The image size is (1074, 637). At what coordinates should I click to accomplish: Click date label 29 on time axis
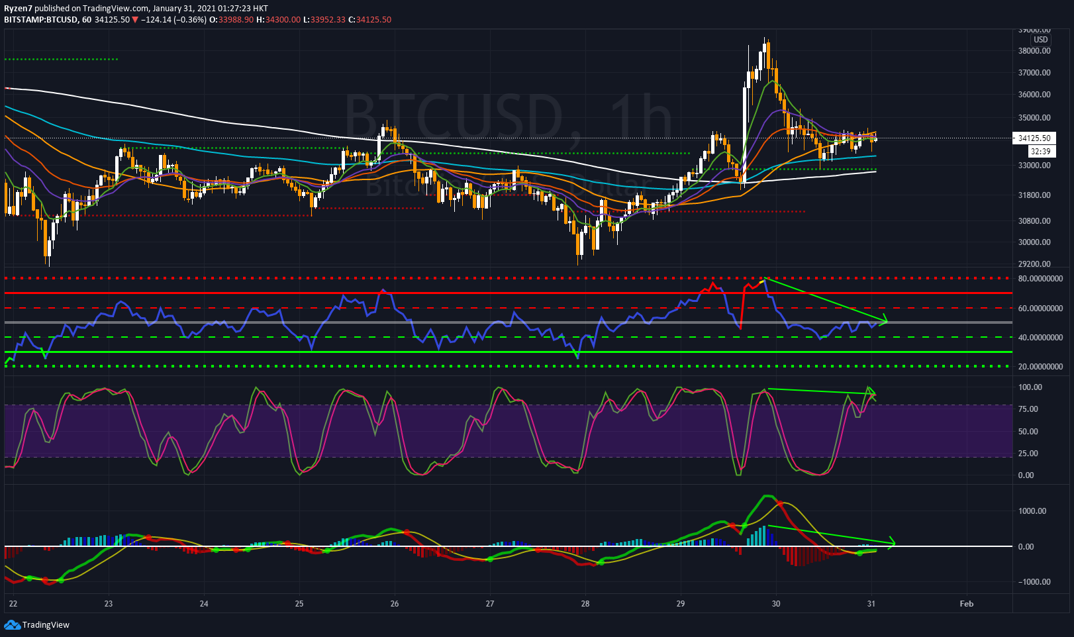click(x=681, y=604)
